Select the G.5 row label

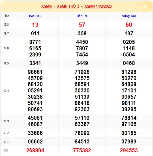pos(6,63)
